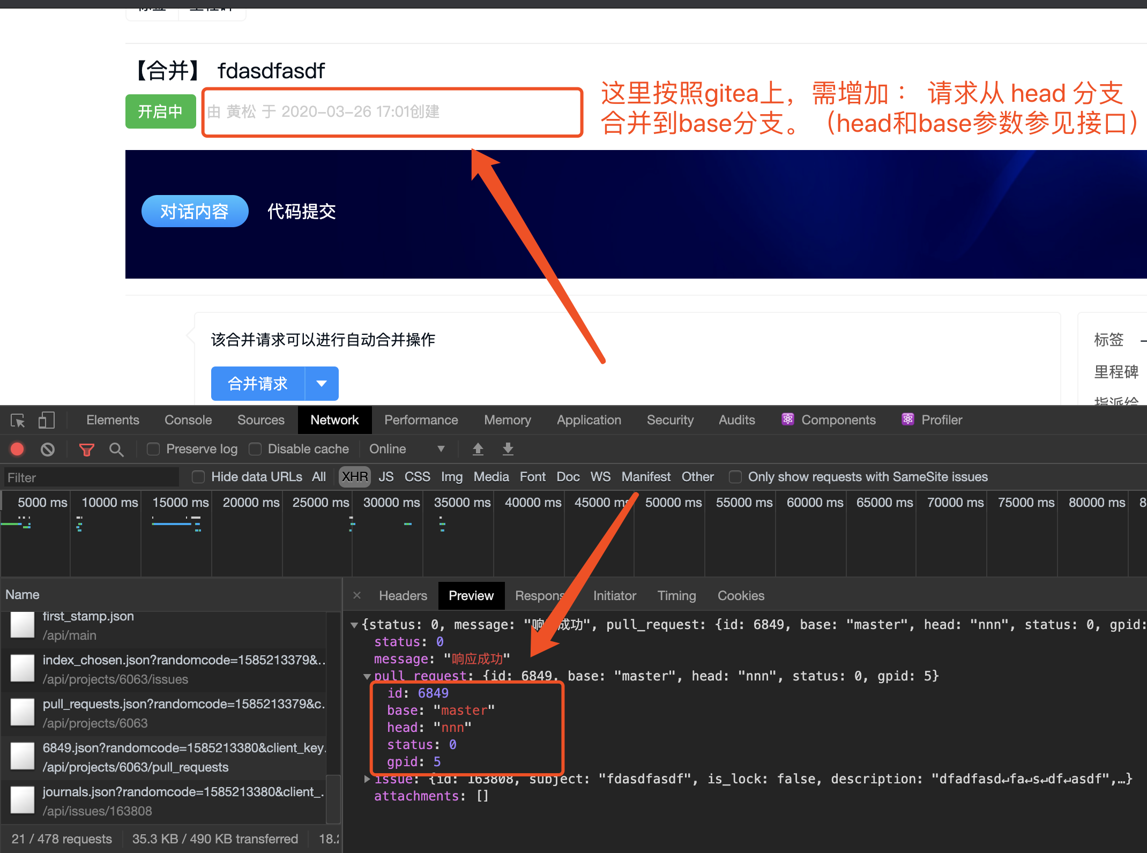
Task: Open the Online throttling dropdown
Action: coord(407,449)
